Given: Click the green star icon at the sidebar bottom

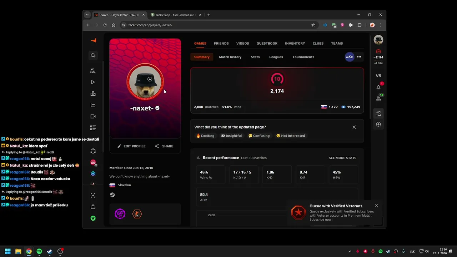Looking at the screenshot, I should coord(93,218).
